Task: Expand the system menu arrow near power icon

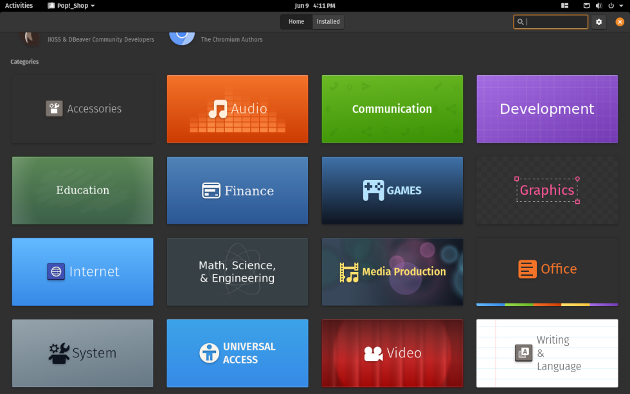Action: (x=620, y=5)
